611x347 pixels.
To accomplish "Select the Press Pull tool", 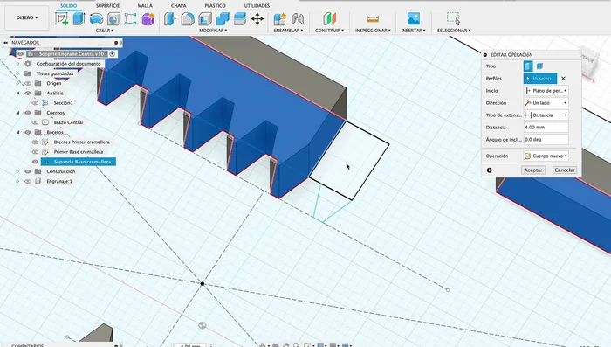I will coord(170,18).
